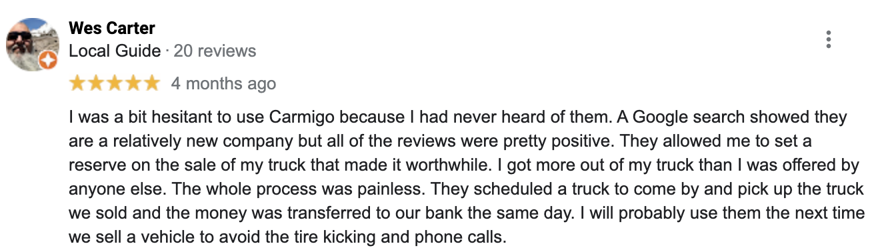Open the three-dot more options menu
Viewport: 880px width, 252px height.
click(828, 39)
